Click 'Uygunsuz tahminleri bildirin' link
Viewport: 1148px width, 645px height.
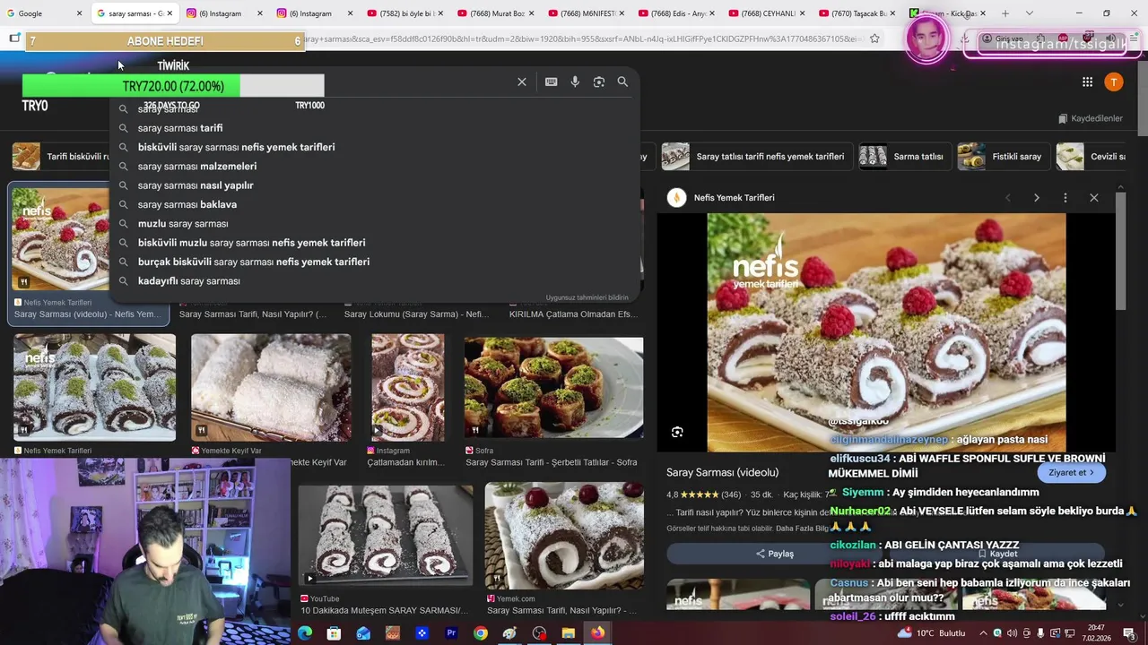587,297
